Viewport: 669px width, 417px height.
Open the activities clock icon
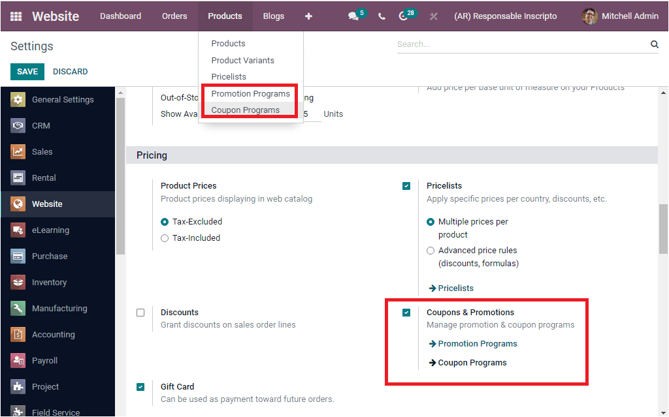click(x=404, y=16)
